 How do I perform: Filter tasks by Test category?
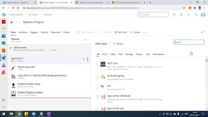coord(121,54)
